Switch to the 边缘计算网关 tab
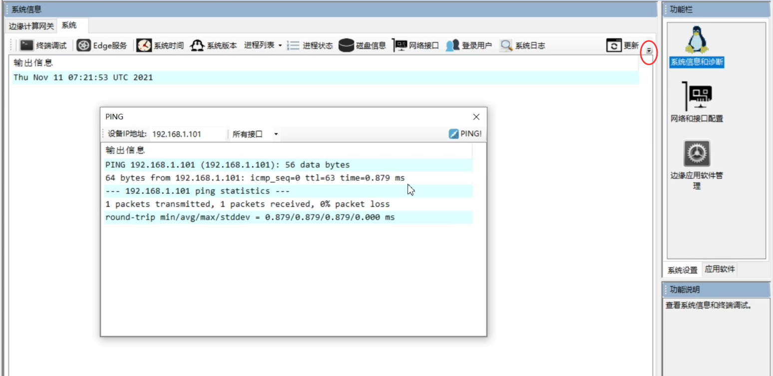Viewport: 773px width, 376px height. click(x=31, y=26)
